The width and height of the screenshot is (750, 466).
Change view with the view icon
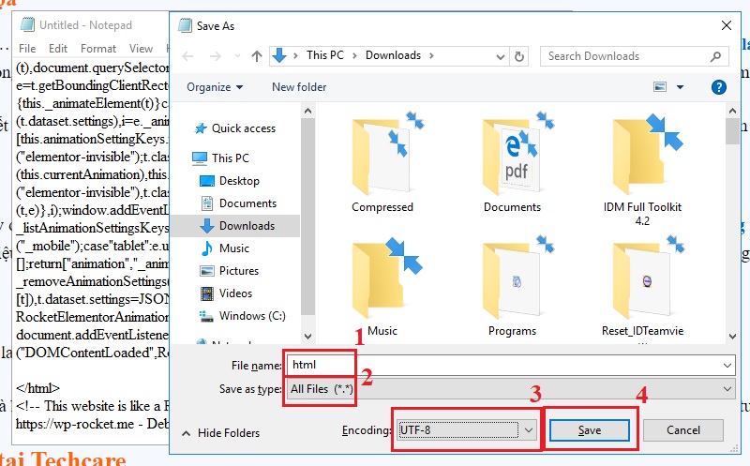(660, 87)
